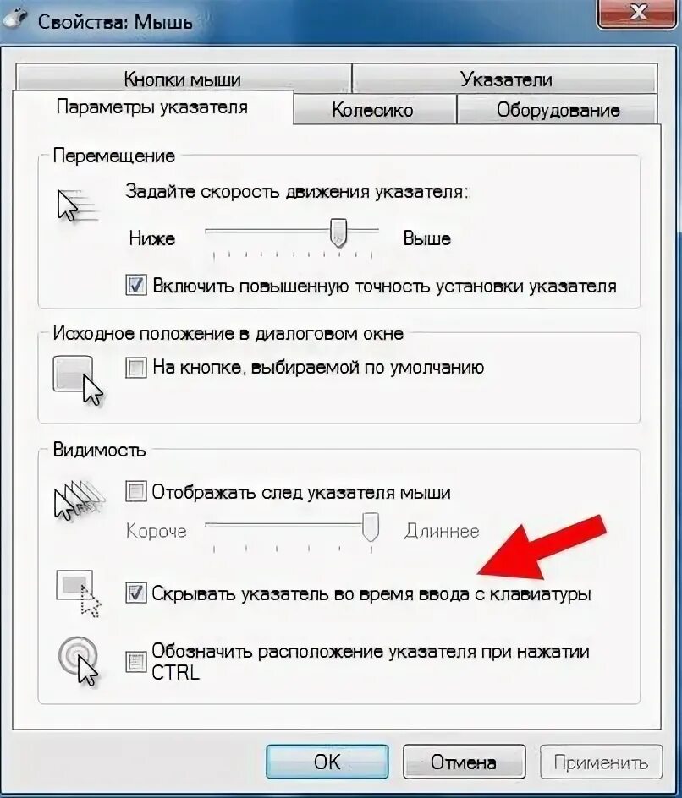Image resolution: width=682 pixels, height=798 pixels.
Task: Disable повышенную точность установки указателя checkbox
Action: click(136, 286)
